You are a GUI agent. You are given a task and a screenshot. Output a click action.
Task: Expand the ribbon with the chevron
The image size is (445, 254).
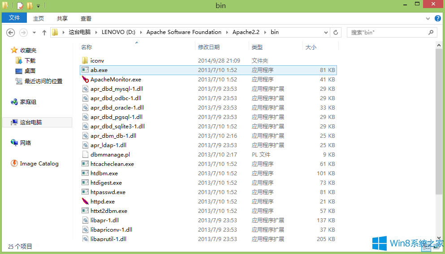(428, 19)
